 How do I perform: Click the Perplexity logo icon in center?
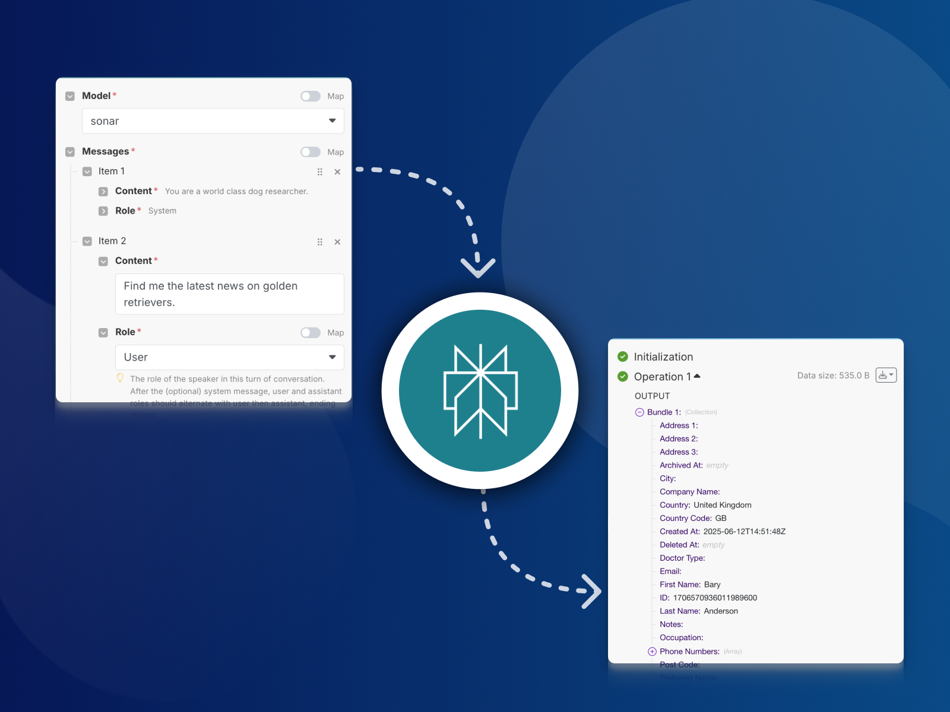click(480, 391)
